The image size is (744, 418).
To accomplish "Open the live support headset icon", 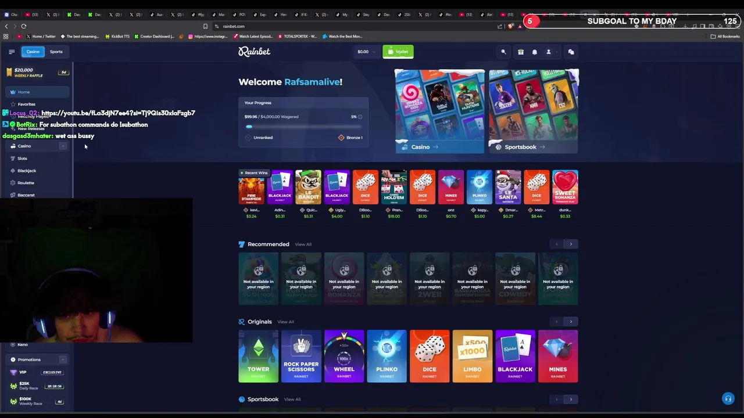I will 728,399.
